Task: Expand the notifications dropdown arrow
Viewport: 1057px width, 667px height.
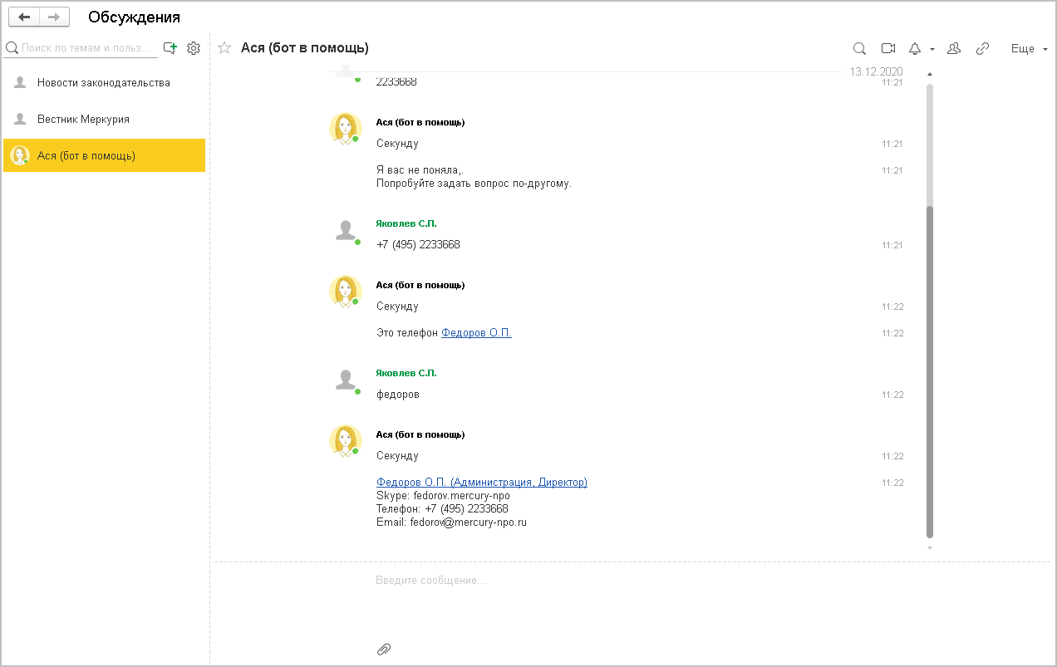Action: [x=932, y=49]
